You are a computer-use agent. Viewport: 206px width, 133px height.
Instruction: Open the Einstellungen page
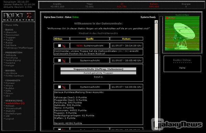click(x=13, y=113)
